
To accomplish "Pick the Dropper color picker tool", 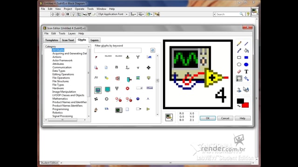I will click(239, 51).
